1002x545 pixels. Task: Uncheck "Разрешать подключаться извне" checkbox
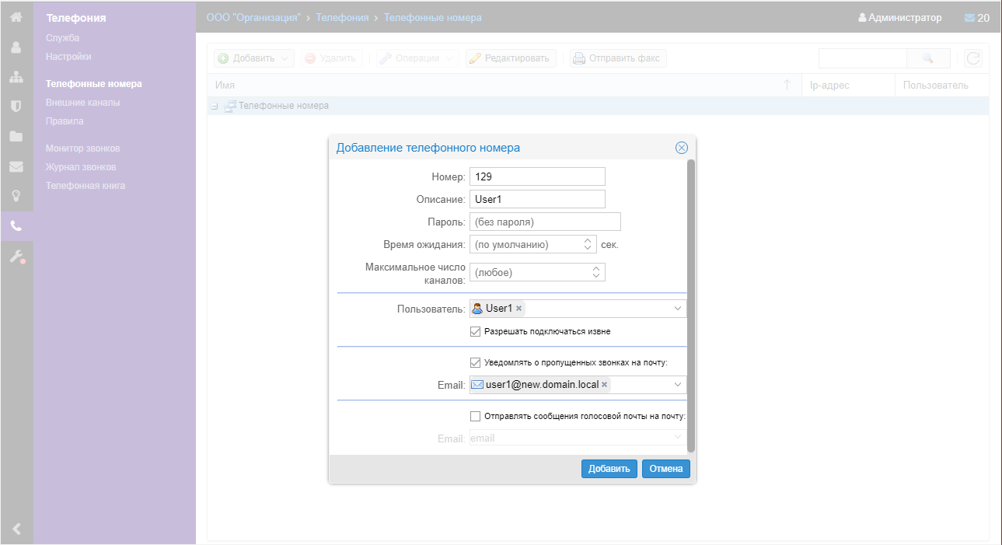point(476,331)
